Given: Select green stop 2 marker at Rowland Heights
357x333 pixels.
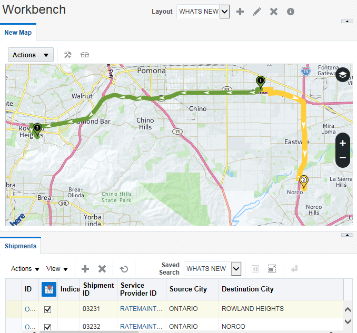Looking at the screenshot, I should [x=37, y=129].
